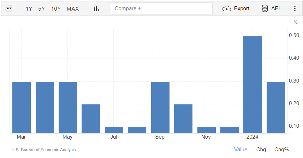Switch chart to 5Y range
Screen dimensions: 303x158
coord(42,8)
